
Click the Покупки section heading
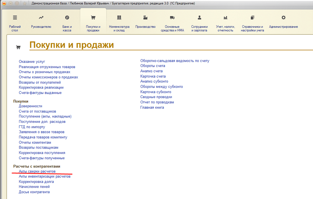[21, 101]
